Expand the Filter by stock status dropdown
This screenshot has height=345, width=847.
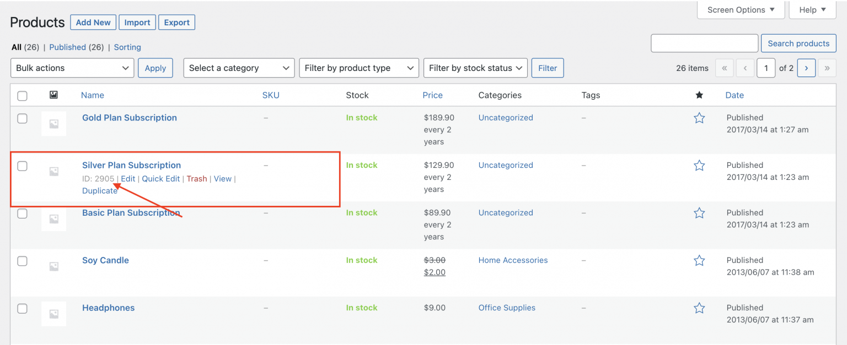(x=475, y=68)
